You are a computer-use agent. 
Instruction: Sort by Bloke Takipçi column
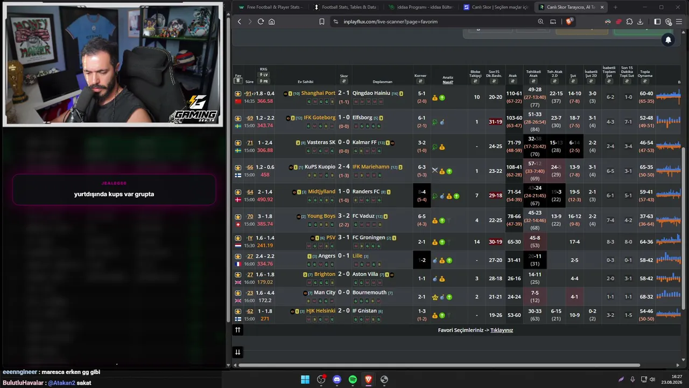tap(475, 81)
